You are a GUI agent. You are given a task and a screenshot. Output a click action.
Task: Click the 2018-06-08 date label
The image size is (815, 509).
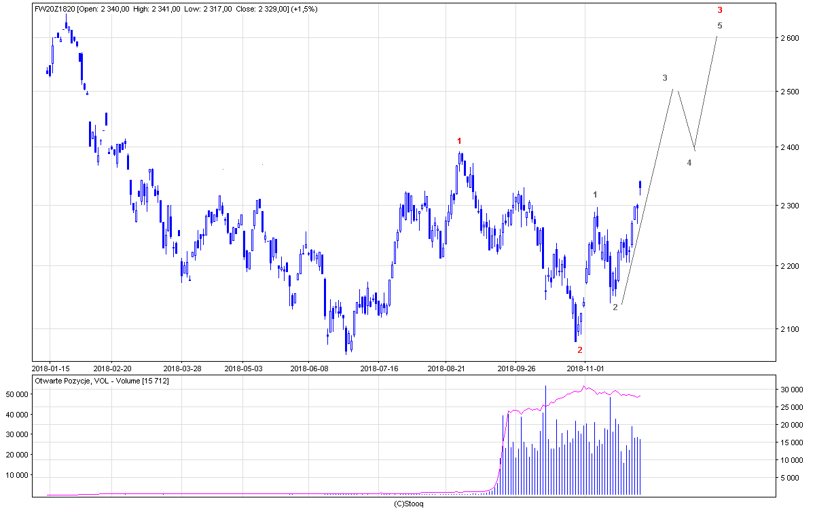(x=308, y=367)
